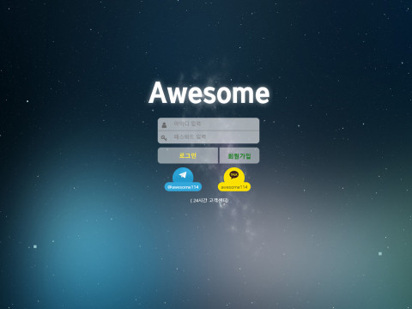Click the TALK bubble on yellow circle
Screen dimensions: 412x309
tap(234, 174)
